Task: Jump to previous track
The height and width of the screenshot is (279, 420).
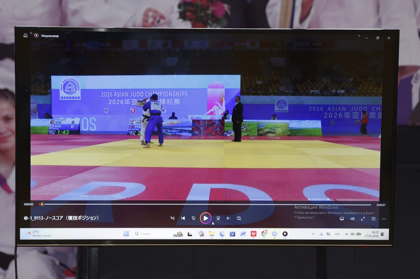Action: point(183,218)
